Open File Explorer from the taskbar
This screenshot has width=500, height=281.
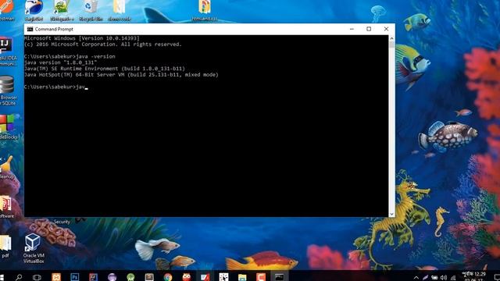tap(242, 277)
